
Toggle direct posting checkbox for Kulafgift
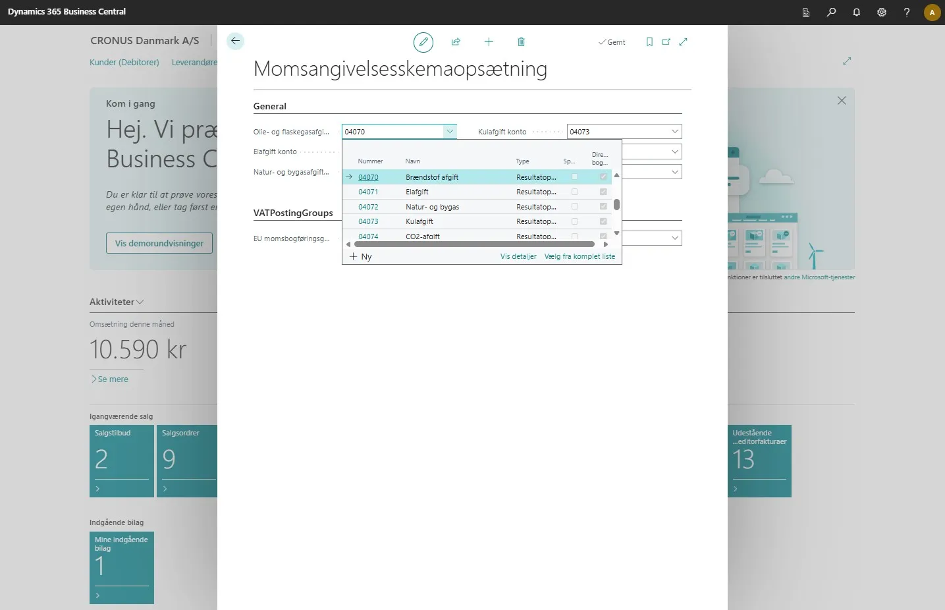point(603,221)
